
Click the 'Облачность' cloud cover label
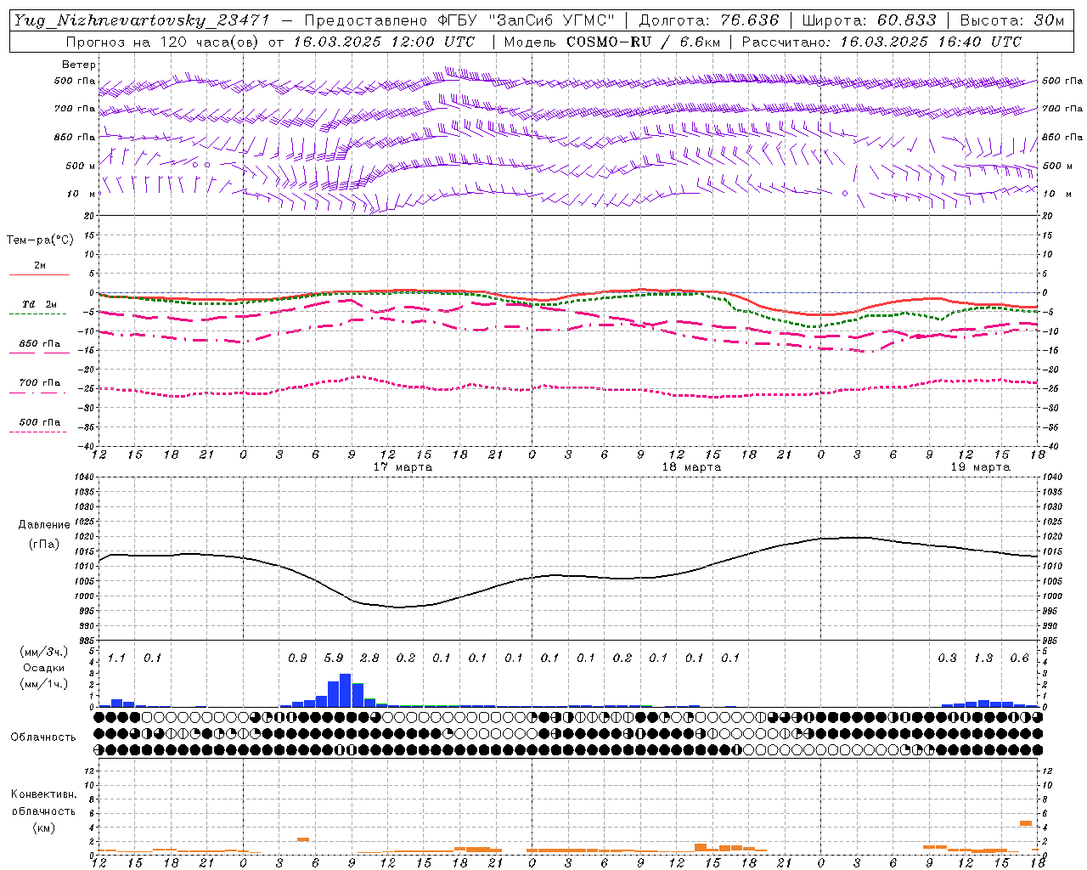tap(43, 737)
